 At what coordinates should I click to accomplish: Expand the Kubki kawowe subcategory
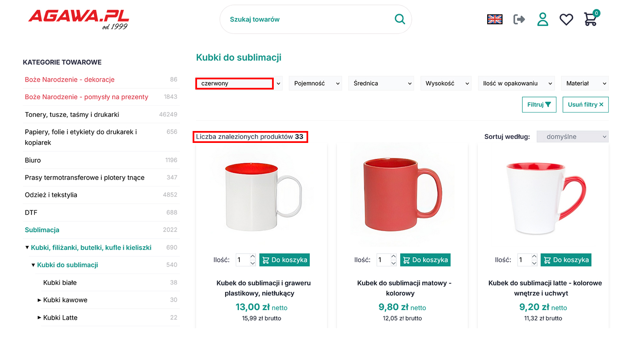coord(40,300)
